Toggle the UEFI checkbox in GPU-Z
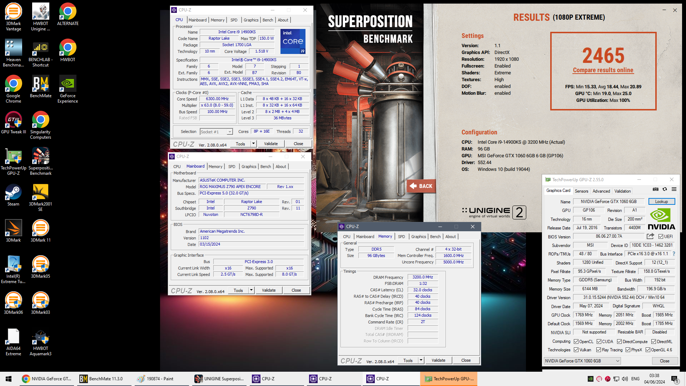The image size is (686, 386). point(661,237)
